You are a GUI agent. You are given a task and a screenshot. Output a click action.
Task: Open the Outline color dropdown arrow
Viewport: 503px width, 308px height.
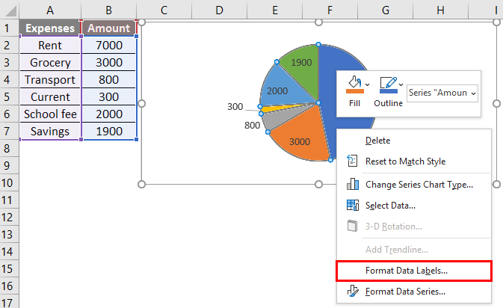click(x=401, y=84)
